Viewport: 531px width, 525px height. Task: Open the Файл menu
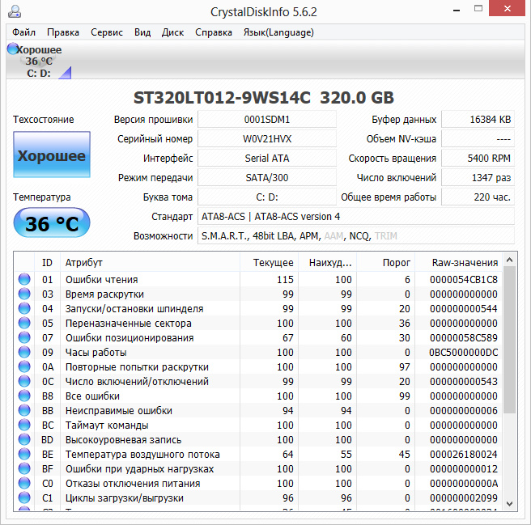click(x=23, y=32)
